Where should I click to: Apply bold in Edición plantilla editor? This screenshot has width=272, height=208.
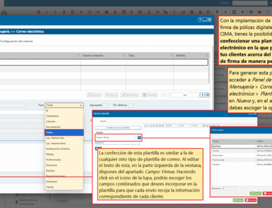click(x=146, y=125)
